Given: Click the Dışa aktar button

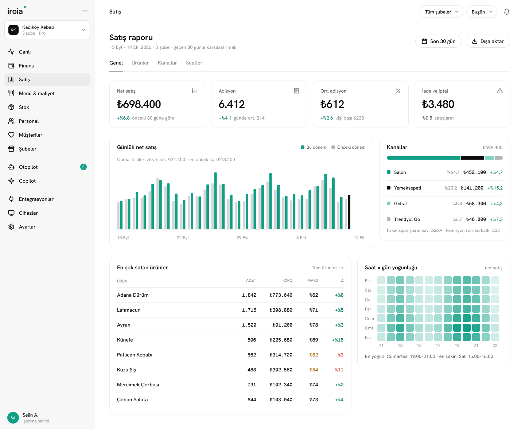Looking at the screenshot, I should 488,41.
